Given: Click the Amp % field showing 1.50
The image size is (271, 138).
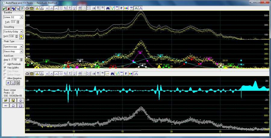Looking at the screenshot, I should pos(16,60).
